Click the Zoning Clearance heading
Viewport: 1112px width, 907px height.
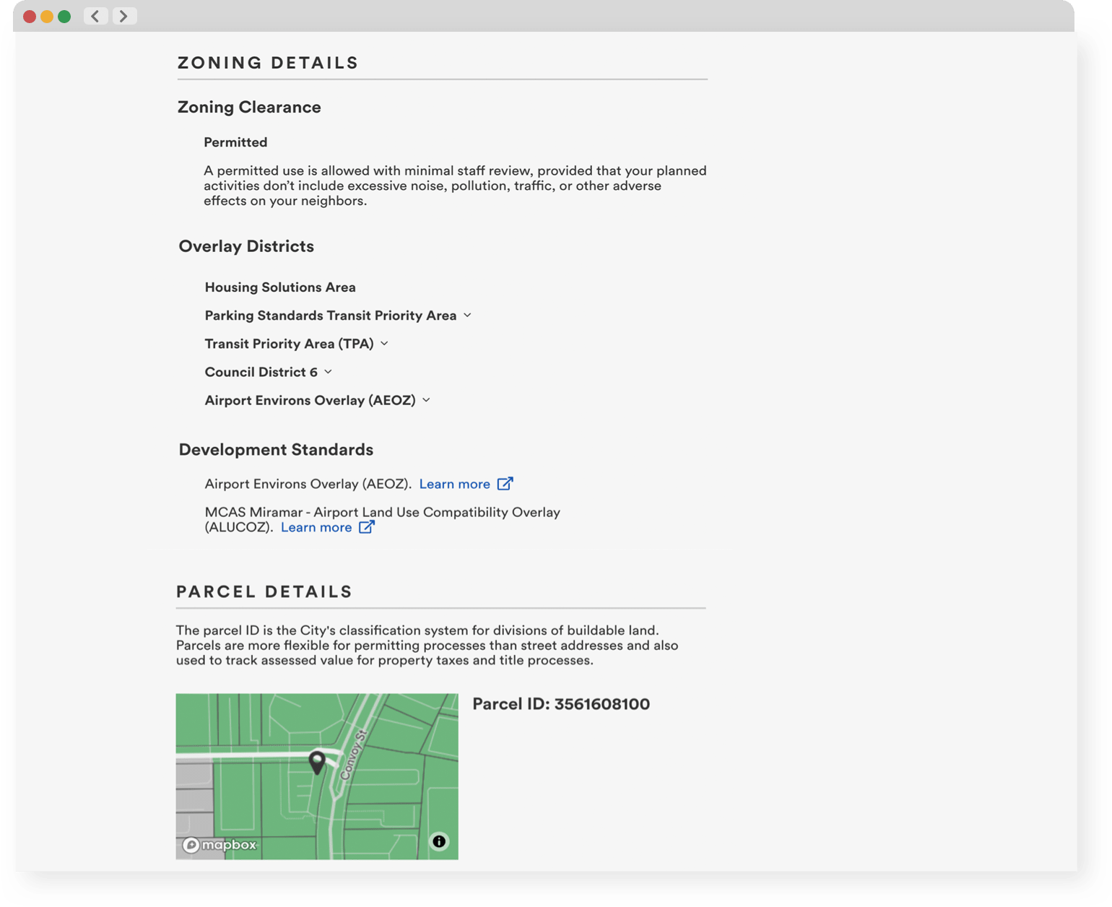[249, 107]
